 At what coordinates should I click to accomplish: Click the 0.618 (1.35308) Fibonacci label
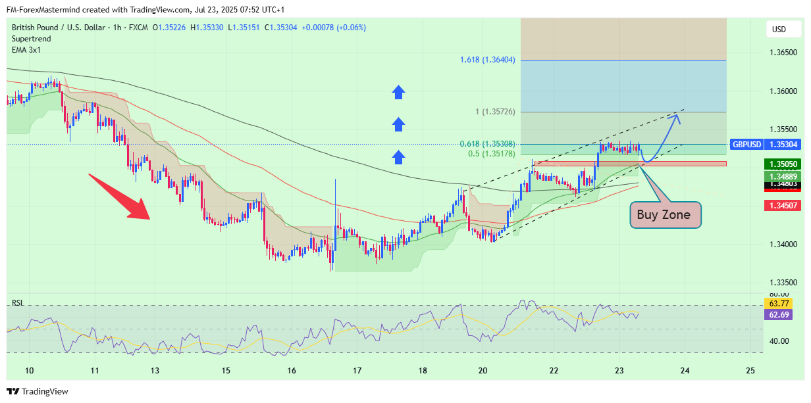coord(488,143)
